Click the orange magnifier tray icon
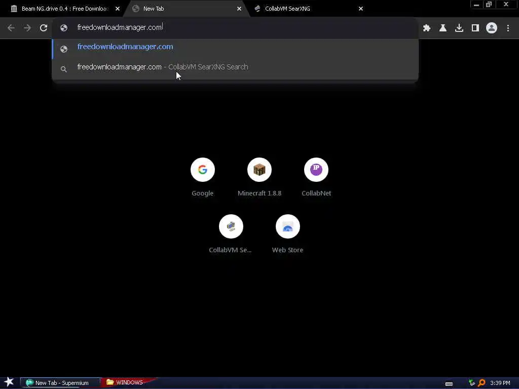The height and width of the screenshot is (389, 519). coord(481,383)
